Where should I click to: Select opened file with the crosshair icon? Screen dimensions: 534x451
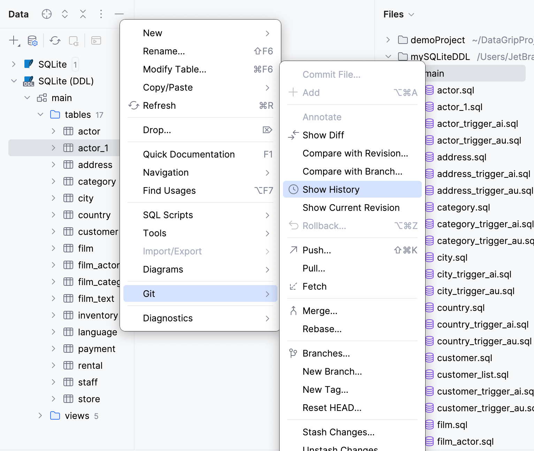pyautogui.click(x=47, y=14)
